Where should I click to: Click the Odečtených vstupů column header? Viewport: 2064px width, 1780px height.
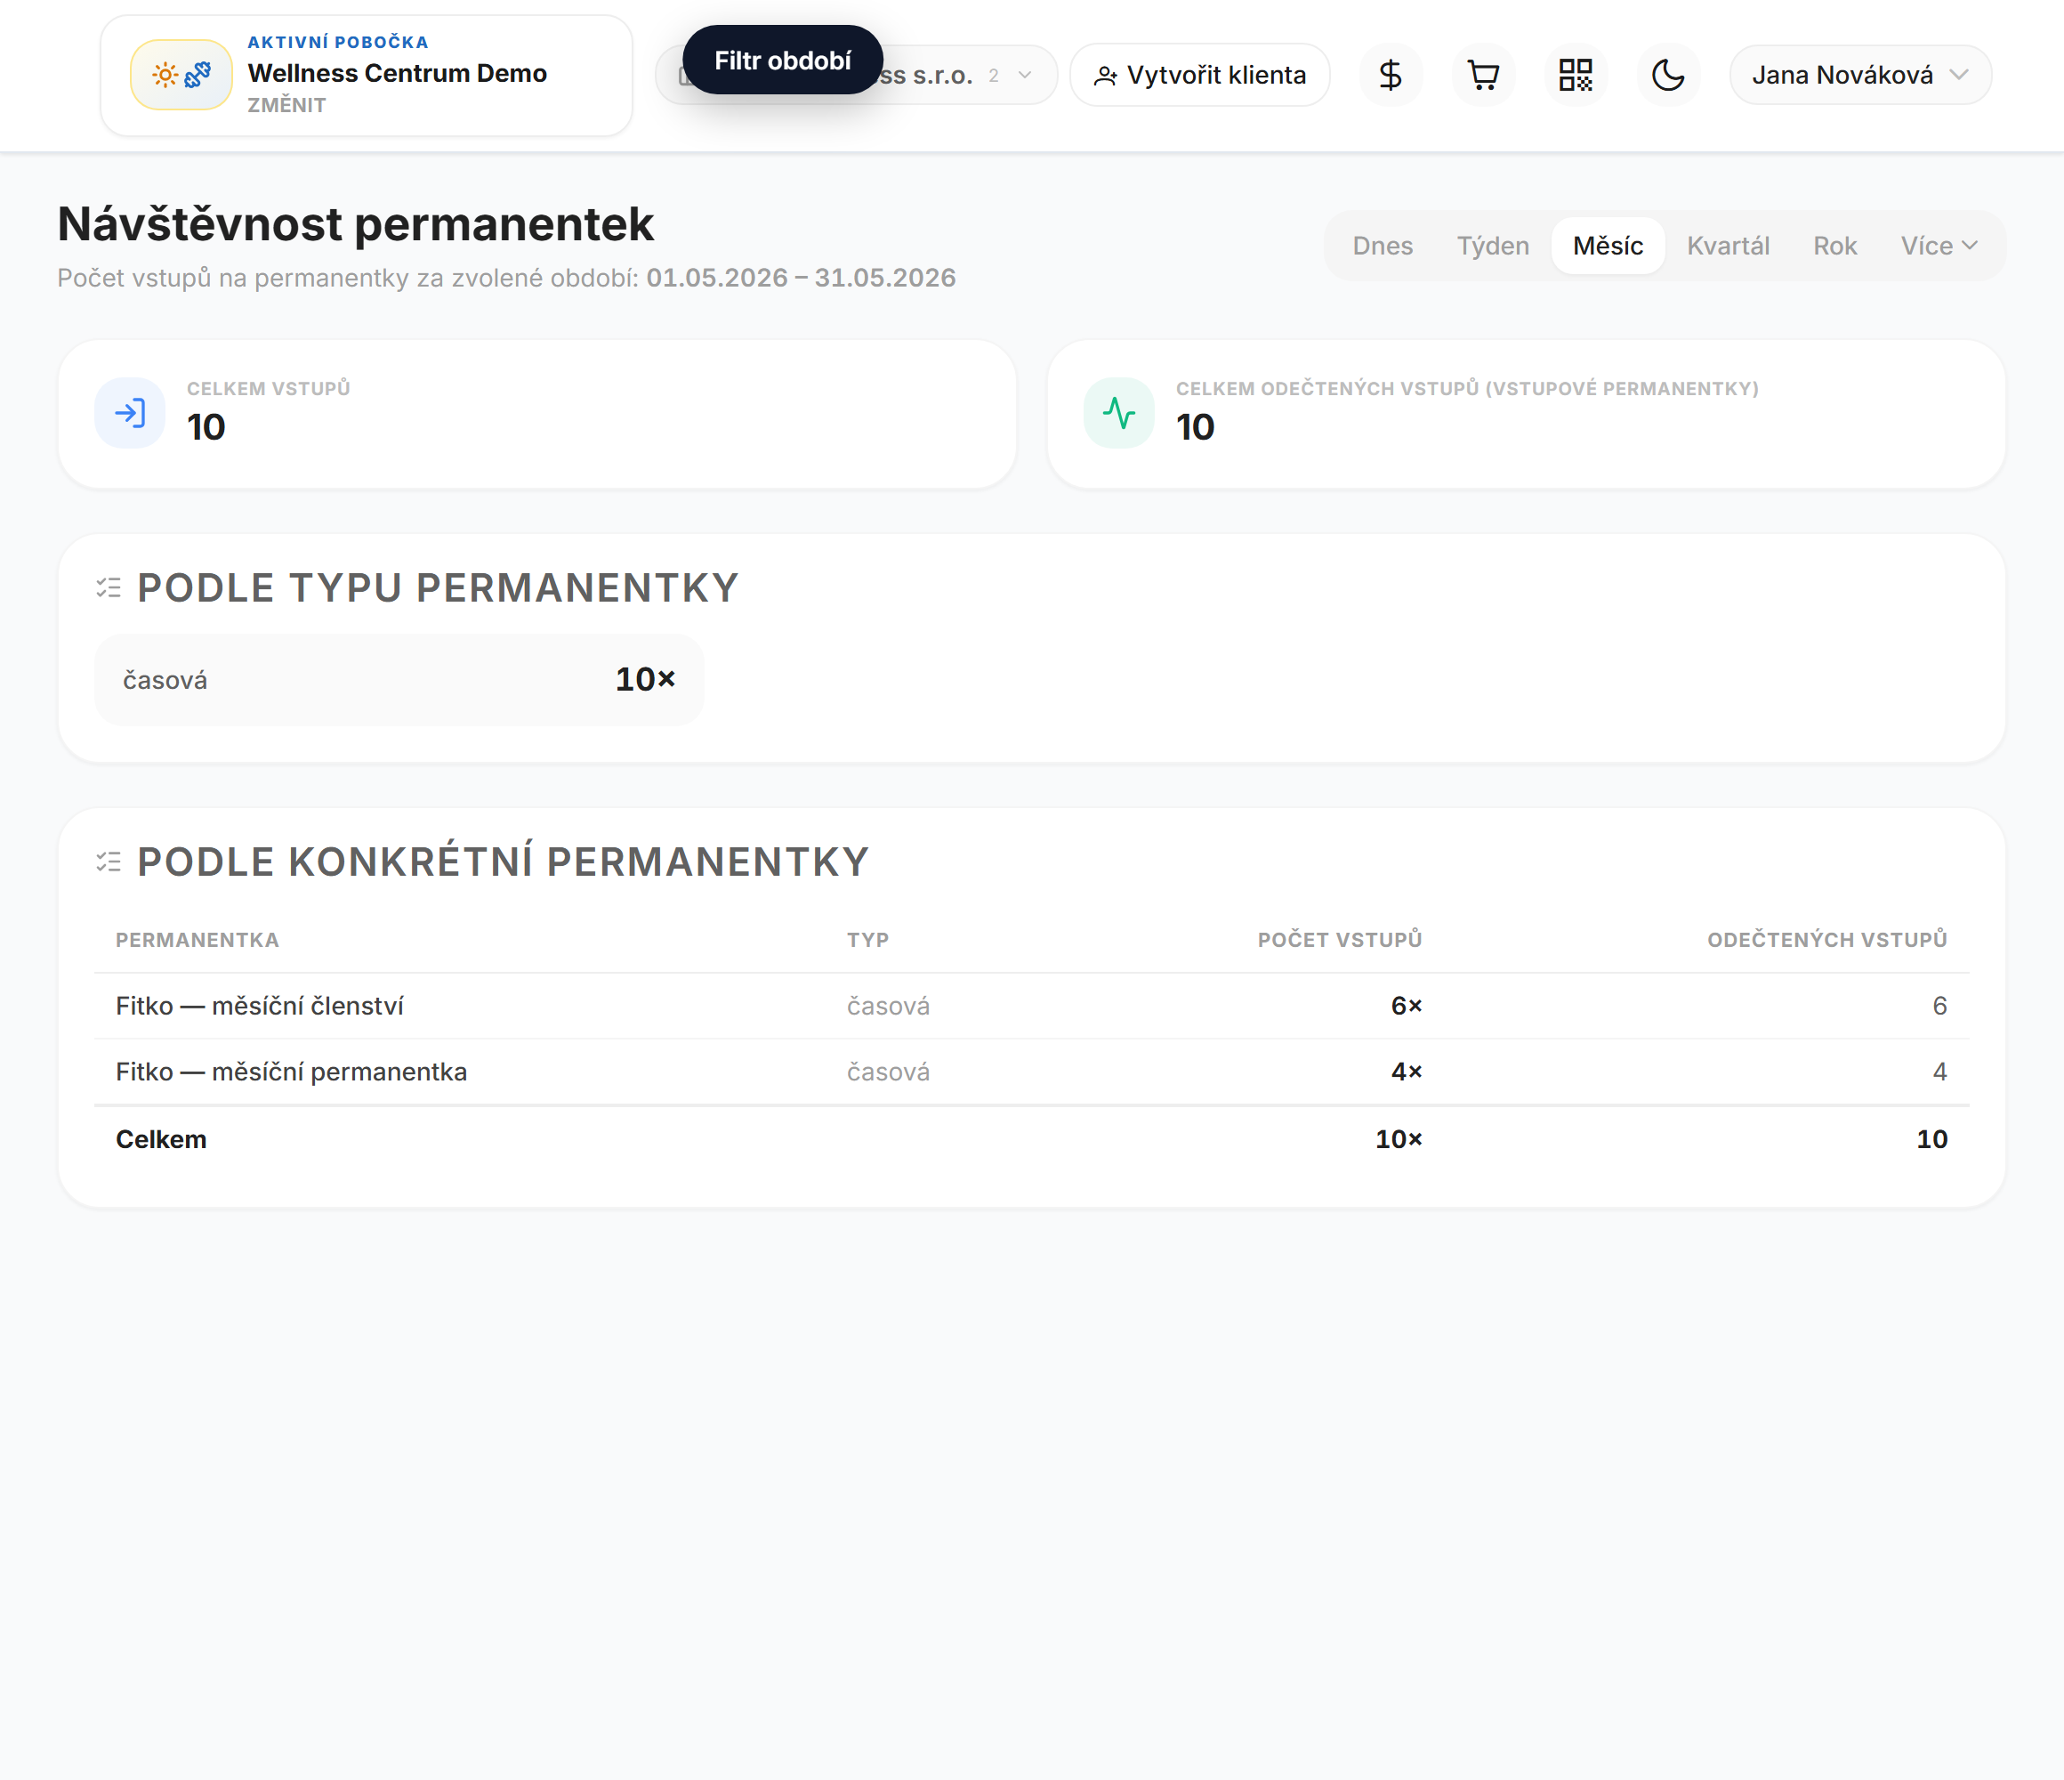coord(1827,940)
